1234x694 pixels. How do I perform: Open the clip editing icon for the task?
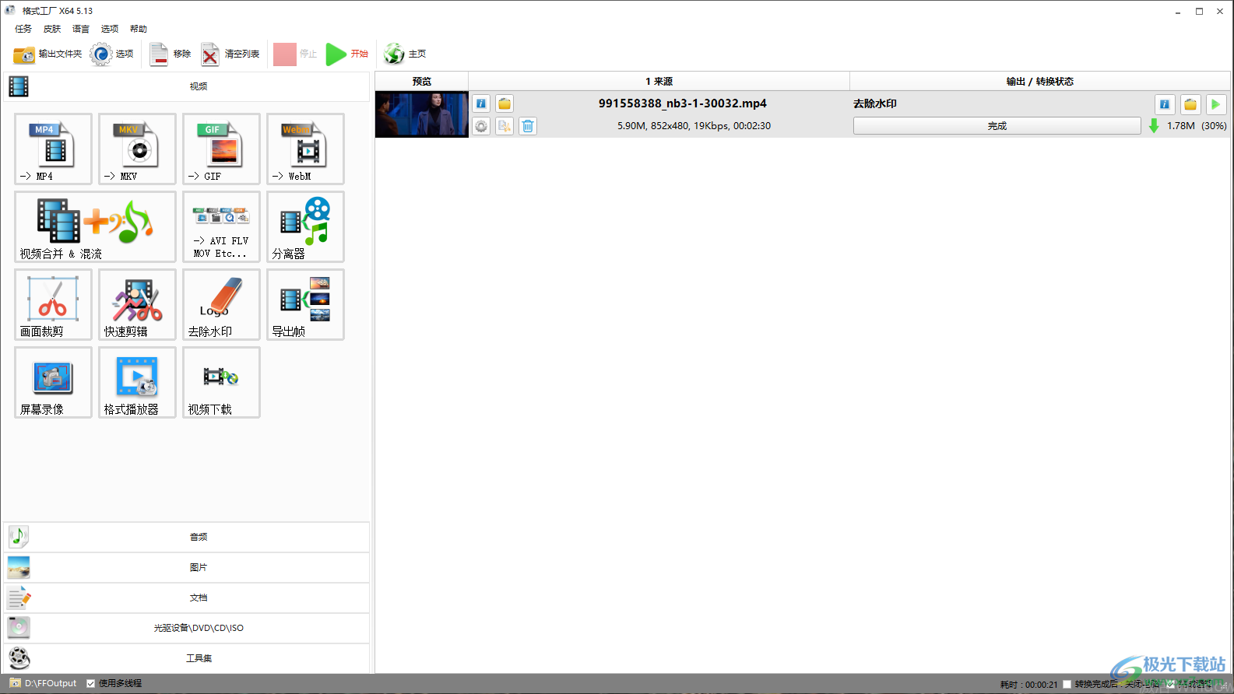(504, 126)
